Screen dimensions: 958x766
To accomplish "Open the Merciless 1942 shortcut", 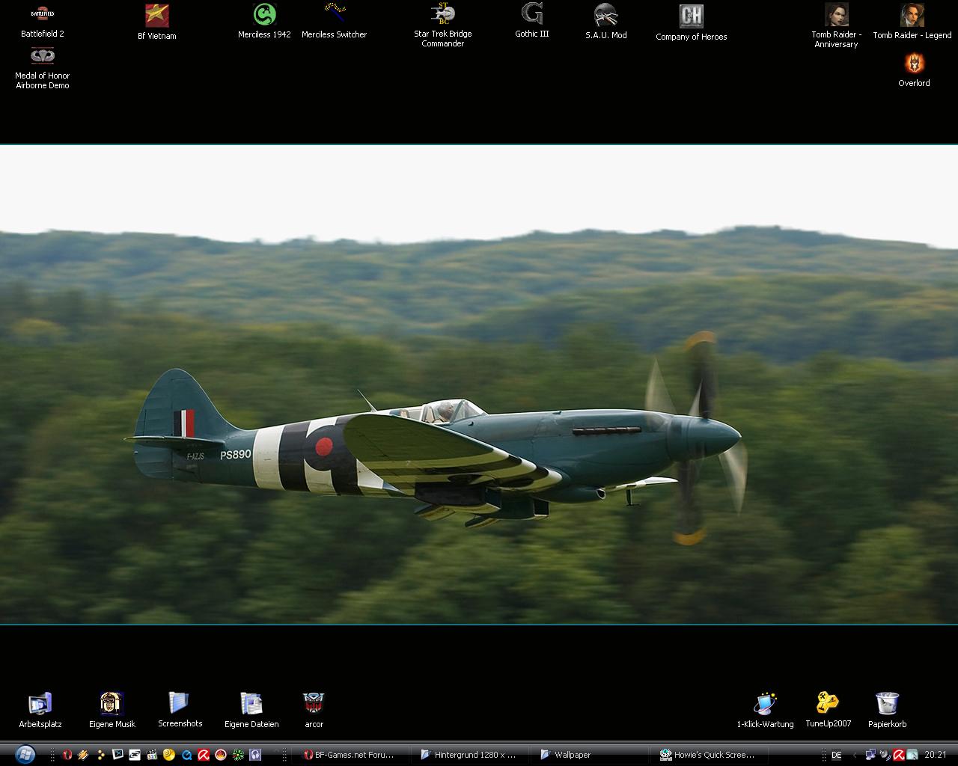I will [x=264, y=14].
